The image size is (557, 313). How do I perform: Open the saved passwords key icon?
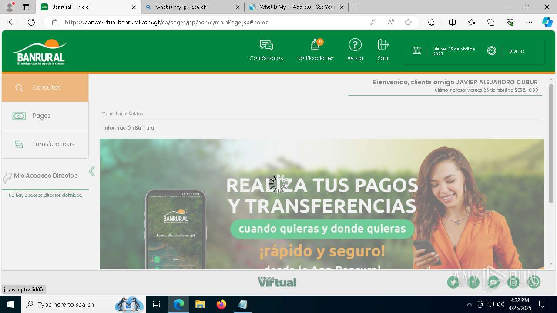pos(373,22)
